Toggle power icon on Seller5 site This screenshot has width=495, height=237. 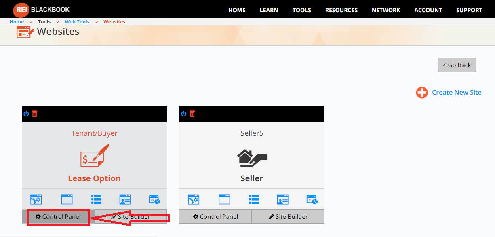pos(184,114)
